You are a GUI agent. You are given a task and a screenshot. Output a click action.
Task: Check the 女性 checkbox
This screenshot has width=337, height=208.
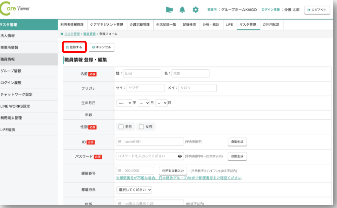coord(141,127)
